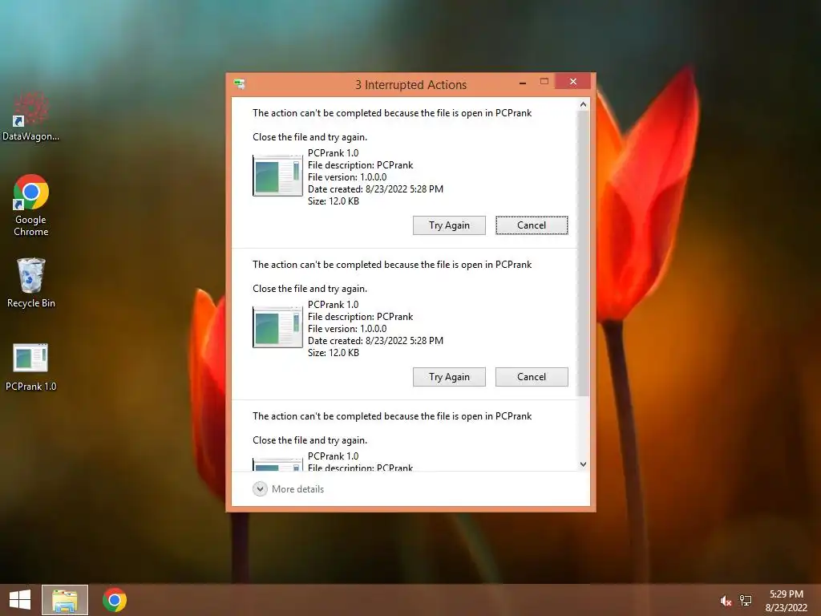821x616 pixels.
Task: Click Cancel for the first interrupted action
Action: click(532, 225)
